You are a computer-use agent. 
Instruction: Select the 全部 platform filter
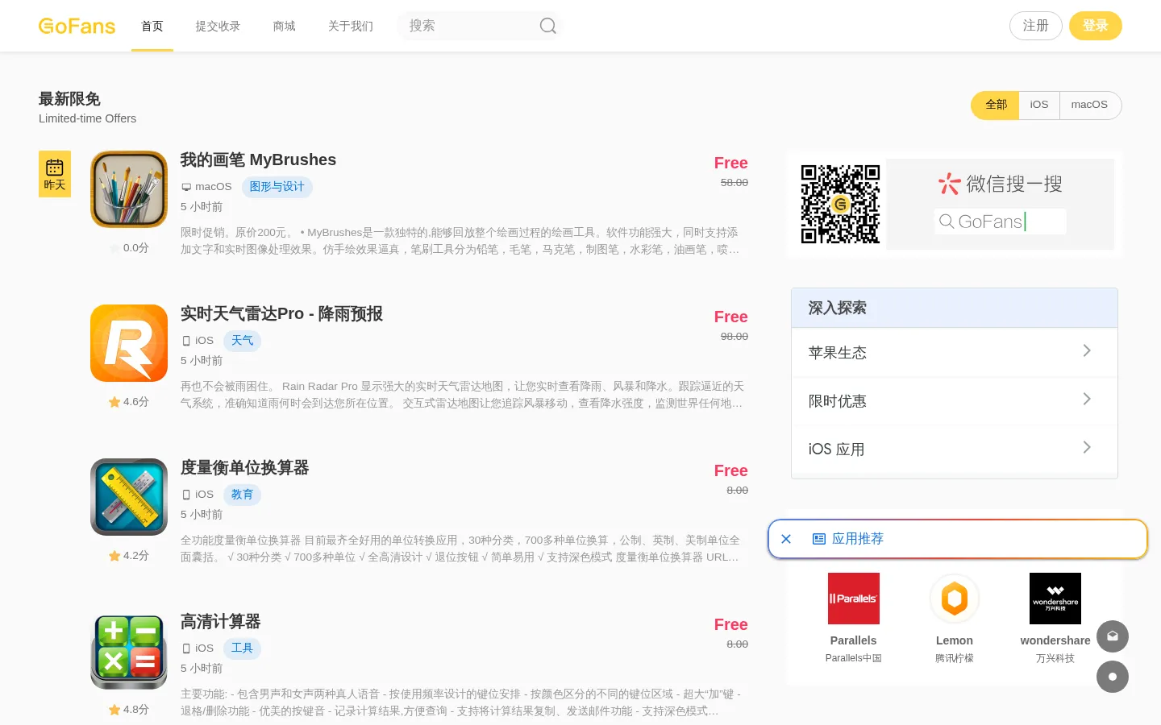[x=996, y=105]
